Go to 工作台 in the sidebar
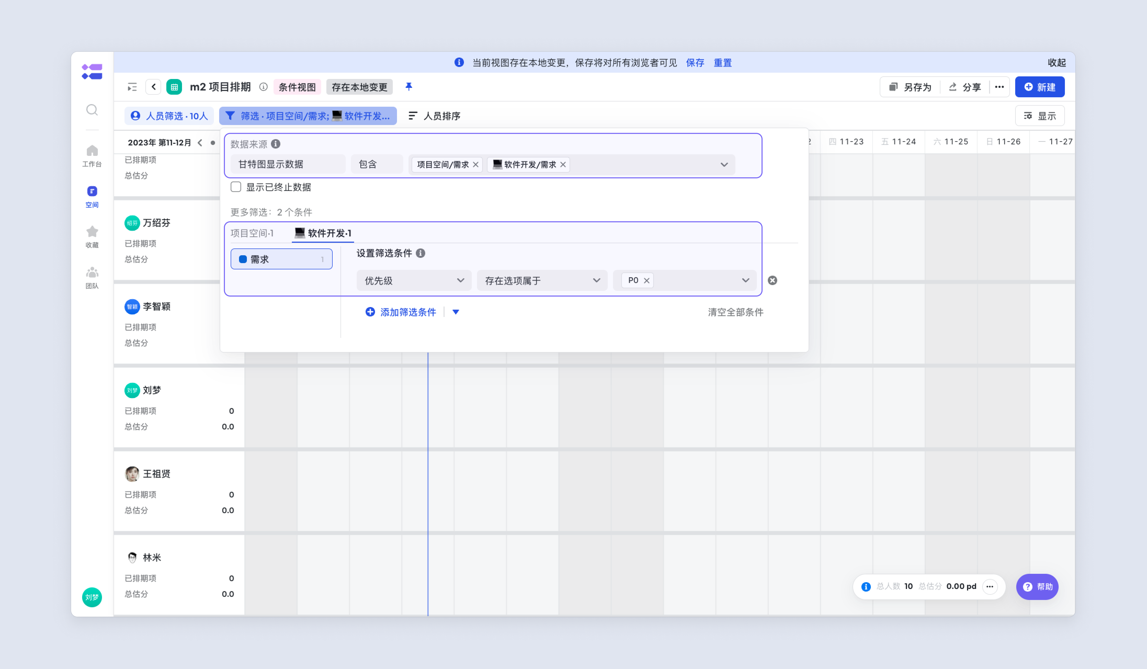The height and width of the screenshot is (669, 1147). pos(92,156)
